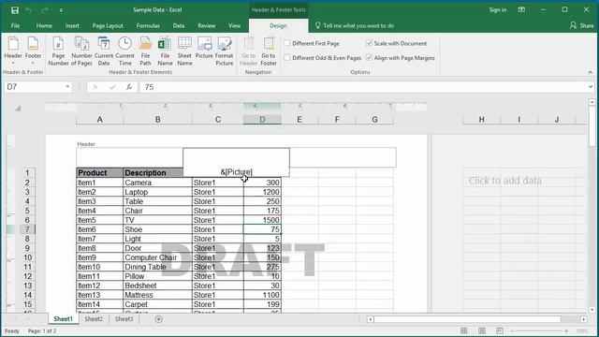The width and height of the screenshot is (599, 337).
Task: Select cell with value 1500
Action: (x=262, y=220)
